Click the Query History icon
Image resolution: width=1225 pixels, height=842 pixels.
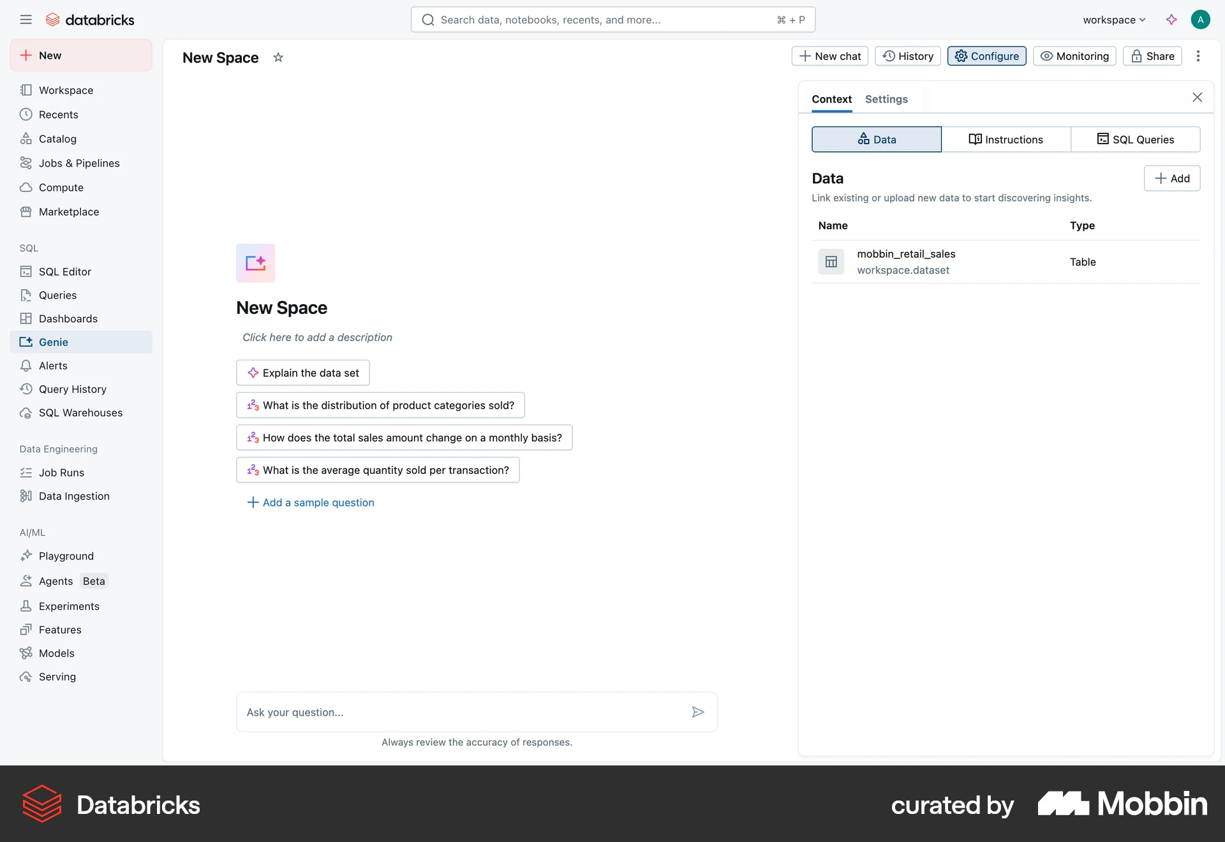tap(26, 389)
